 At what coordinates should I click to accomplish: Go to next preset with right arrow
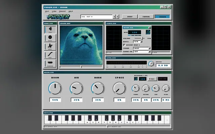118,17
